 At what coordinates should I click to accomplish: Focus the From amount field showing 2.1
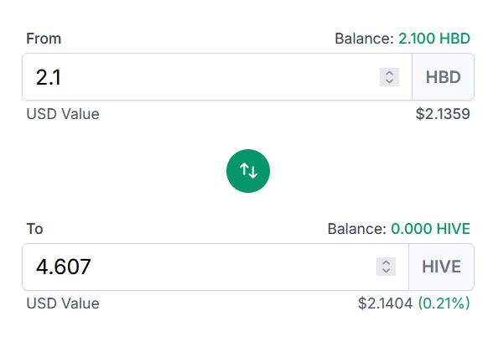click(217, 77)
